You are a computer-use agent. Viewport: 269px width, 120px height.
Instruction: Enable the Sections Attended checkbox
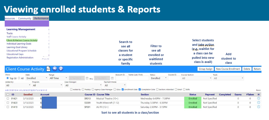click(x=157, y=90)
